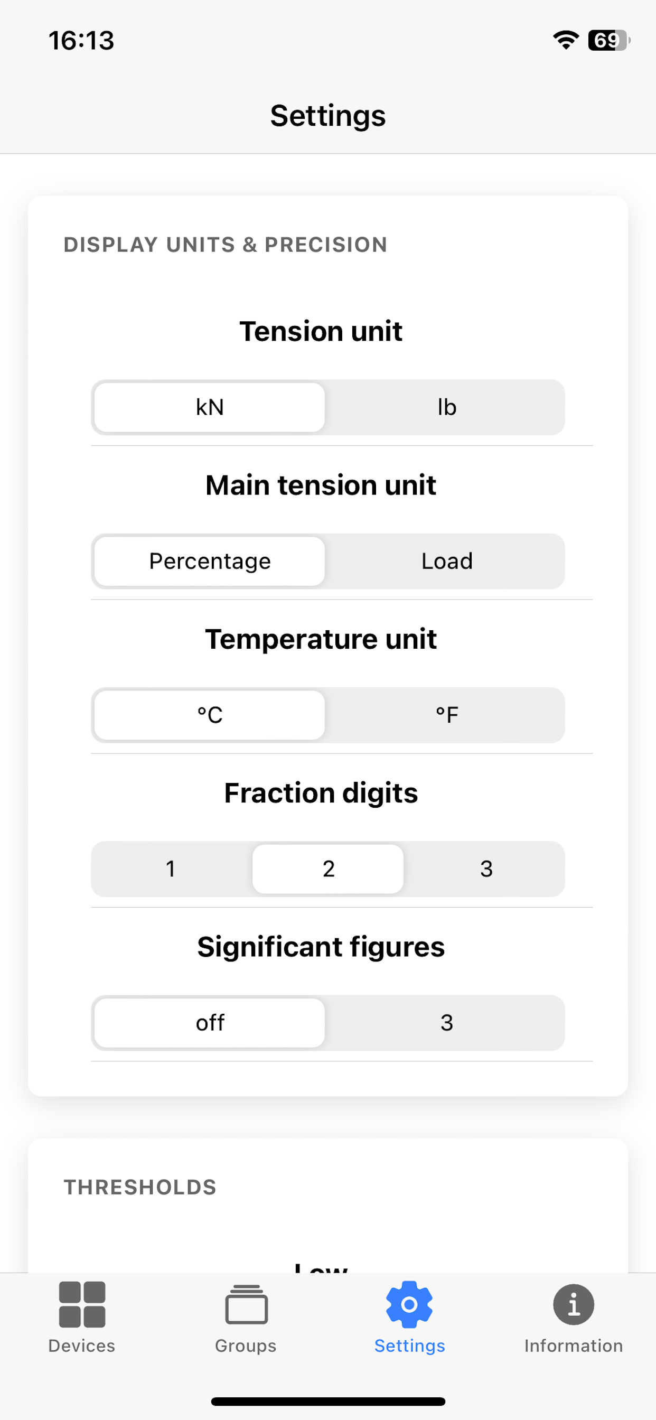This screenshot has height=1420, width=656.
Task: Switch tension unit to lb
Action: coord(446,407)
